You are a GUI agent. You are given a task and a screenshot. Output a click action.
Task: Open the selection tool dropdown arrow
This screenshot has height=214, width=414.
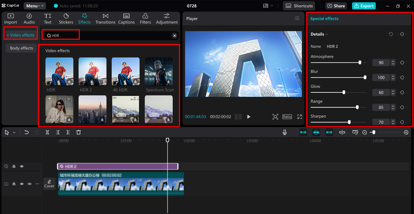point(14,133)
